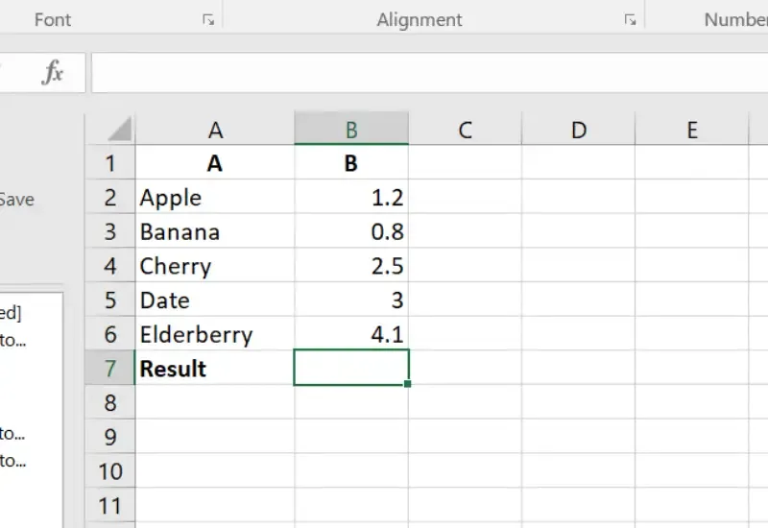
Task: Select the row 7 header
Action: click(x=109, y=369)
